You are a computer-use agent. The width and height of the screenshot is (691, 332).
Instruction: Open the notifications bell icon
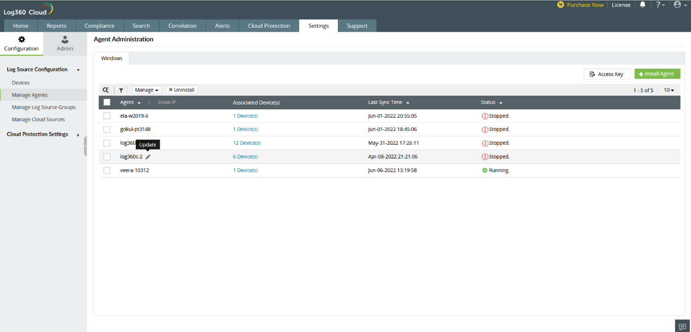tap(642, 5)
